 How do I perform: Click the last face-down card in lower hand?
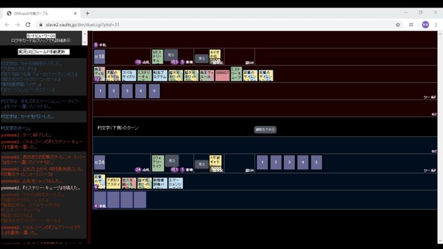click(x=140, y=200)
